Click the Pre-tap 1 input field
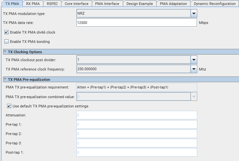 137,124
